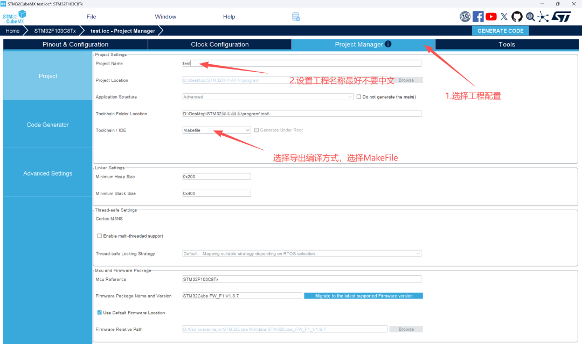Image resolution: width=582 pixels, height=347 pixels.
Task: Click the Toolchain Folder Location field
Action: tap(302, 114)
